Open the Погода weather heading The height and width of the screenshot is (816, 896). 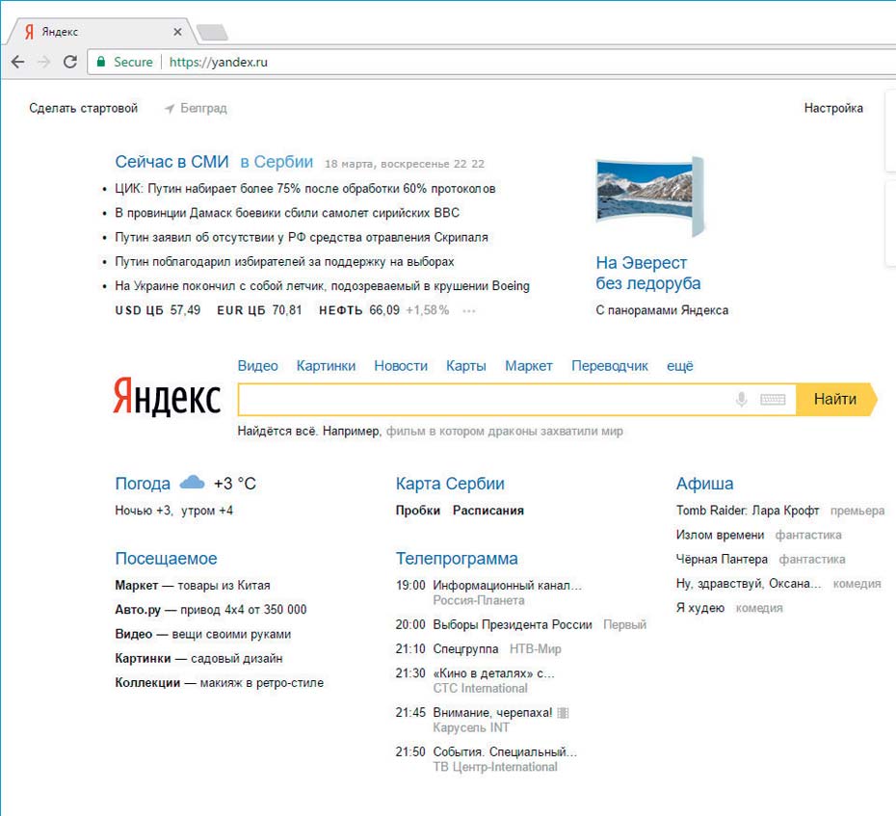tap(143, 484)
